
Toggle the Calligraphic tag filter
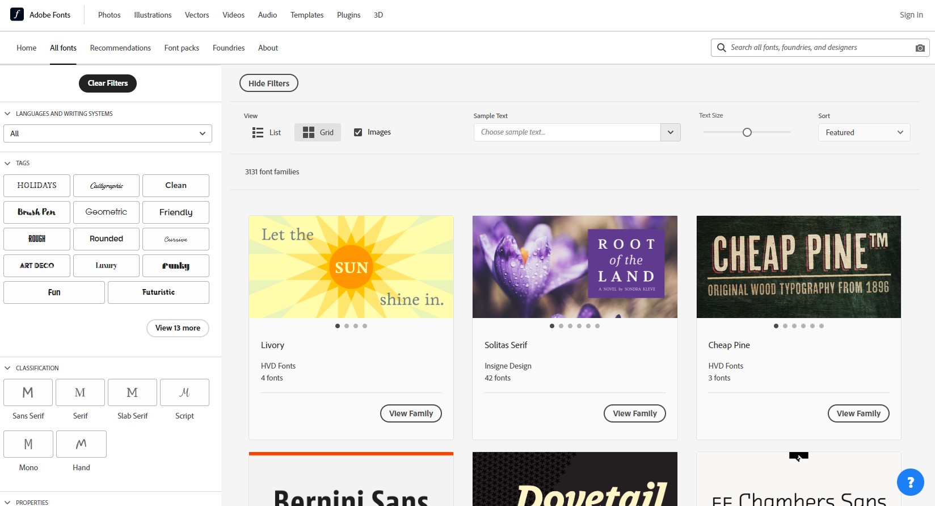tap(106, 186)
